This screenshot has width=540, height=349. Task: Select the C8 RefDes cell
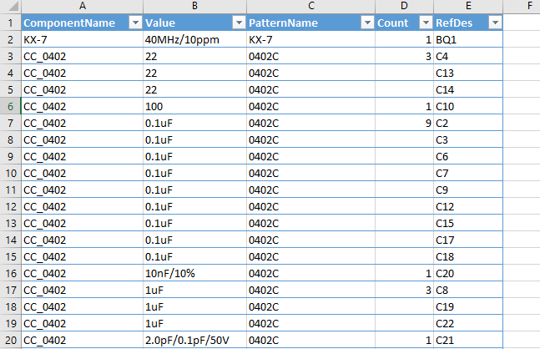tap(468, 290)
